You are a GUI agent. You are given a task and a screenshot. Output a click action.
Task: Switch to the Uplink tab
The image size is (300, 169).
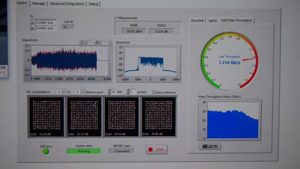213,20
